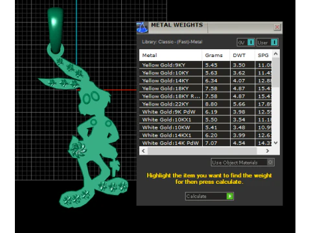The width and height of the screenshot is (311, 233).
Task: Toggle the GV library switch
Action: click(x=246, y=42)
